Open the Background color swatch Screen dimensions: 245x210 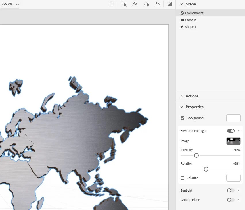click(233, 118)
